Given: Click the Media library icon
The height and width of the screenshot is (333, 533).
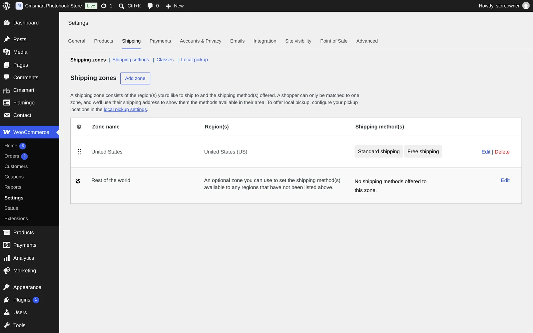Looking at the screenshot, I should click(x=7, y=52).
